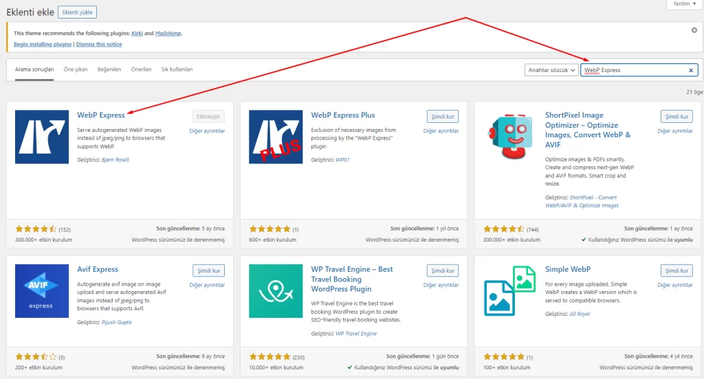Click the '10.000+ etkin kurulum' text
This screenshot has height=379, width=704.
coord(276,368)
